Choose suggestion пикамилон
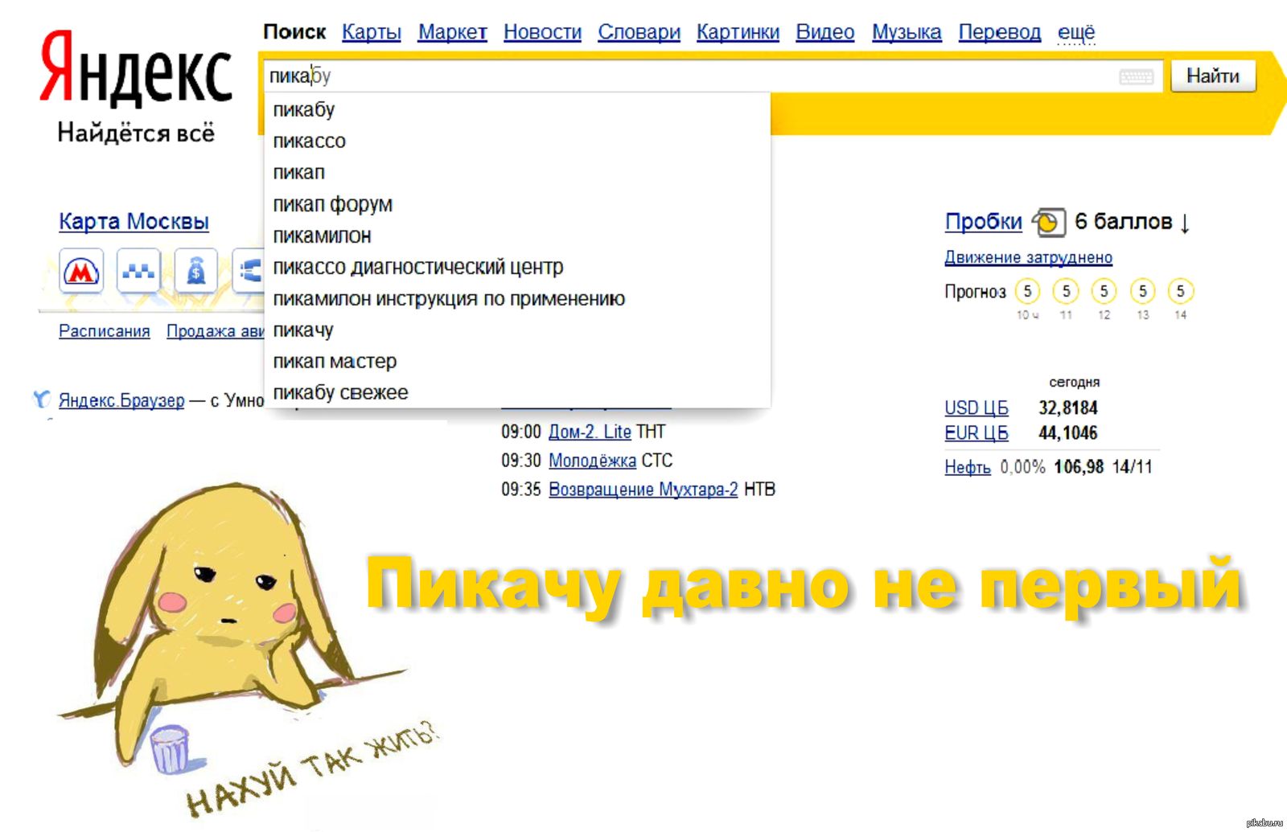The width and height of the screenshot is (1287, 832). point(517,236)
